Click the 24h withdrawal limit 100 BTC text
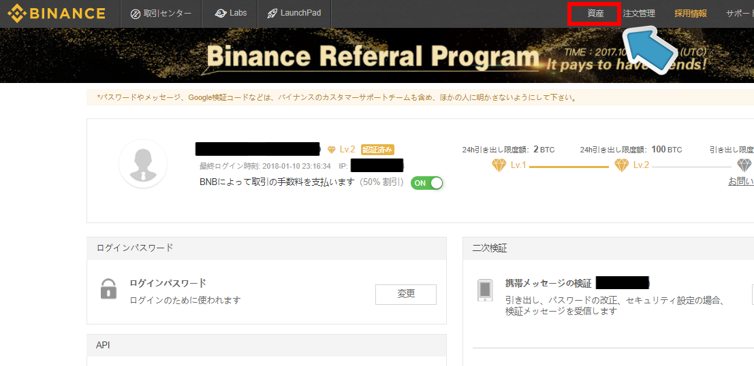The width and height of the screenshot is (754, 366). pos(631,150)
